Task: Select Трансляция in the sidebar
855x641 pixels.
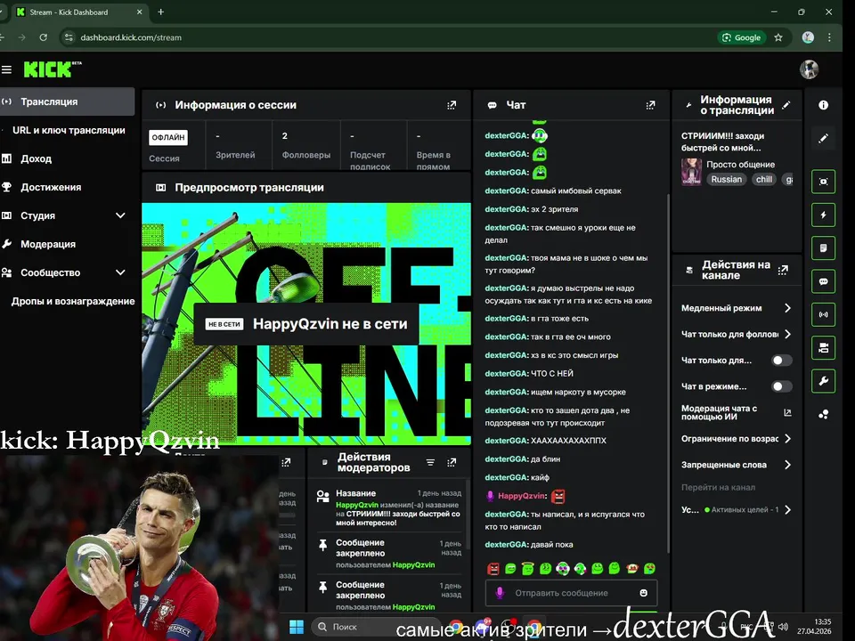Action: [x=67, y=101]
